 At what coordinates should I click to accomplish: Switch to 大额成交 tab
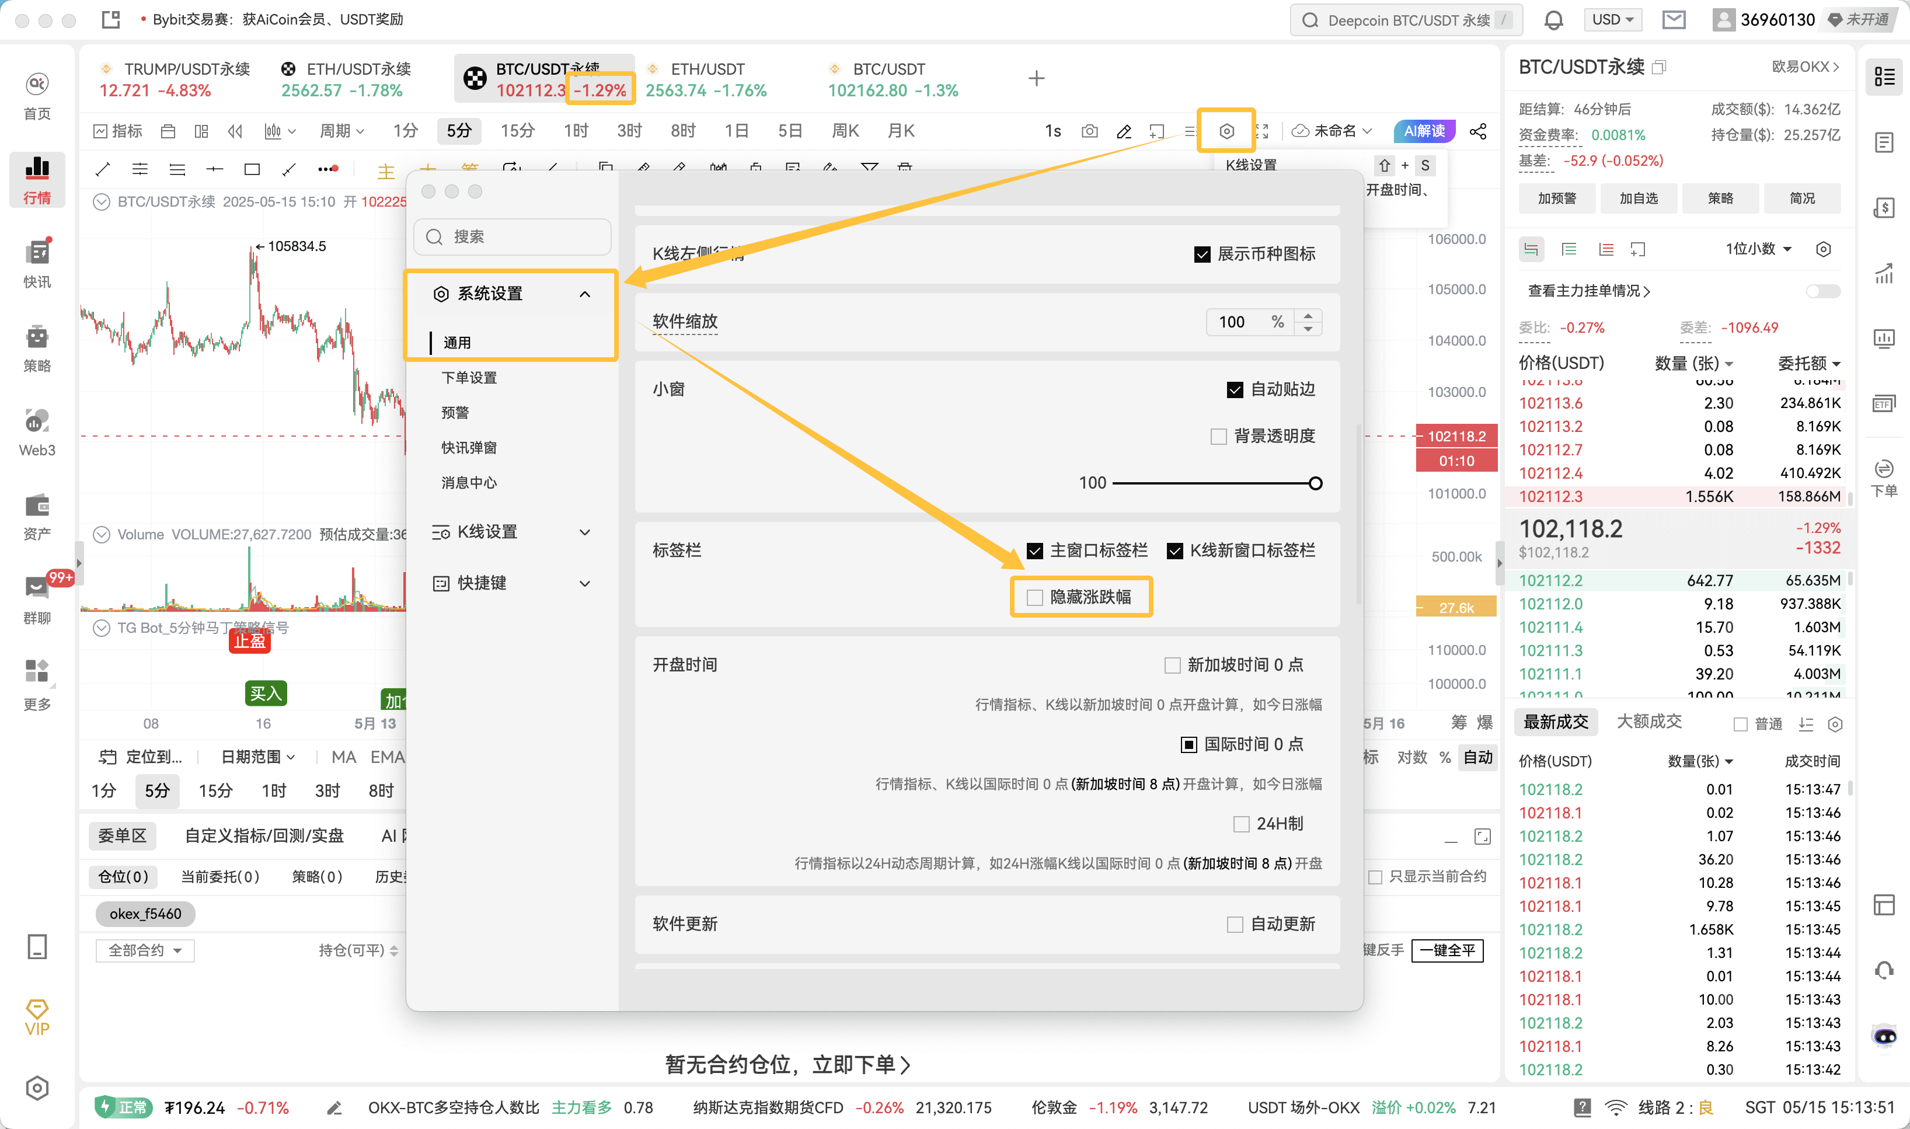[x=1648, y=721]
